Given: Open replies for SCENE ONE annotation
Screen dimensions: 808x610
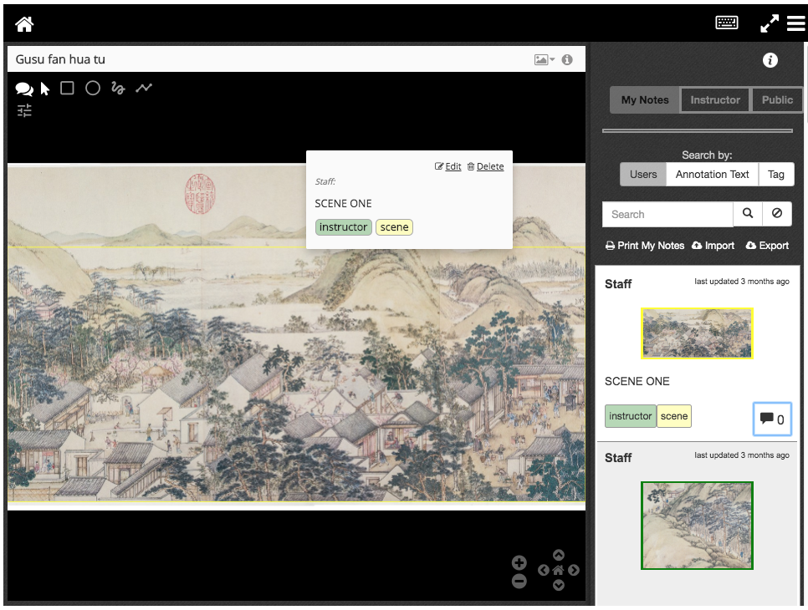Looking at the screenshot, I should coord(772,419).
